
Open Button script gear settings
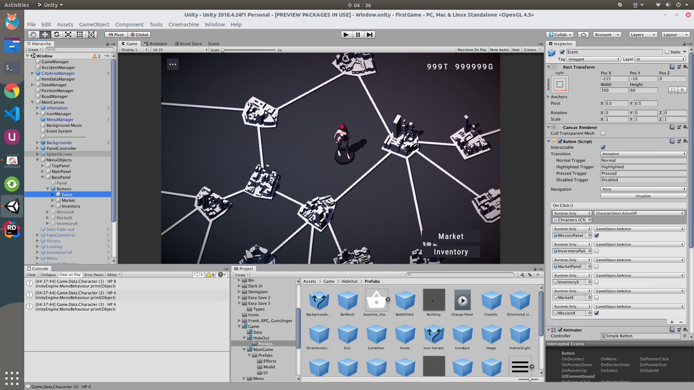pyautogui.click(x=685, y=141)
